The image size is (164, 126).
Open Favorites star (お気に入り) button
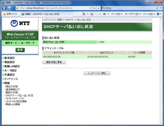coord(10,14)
